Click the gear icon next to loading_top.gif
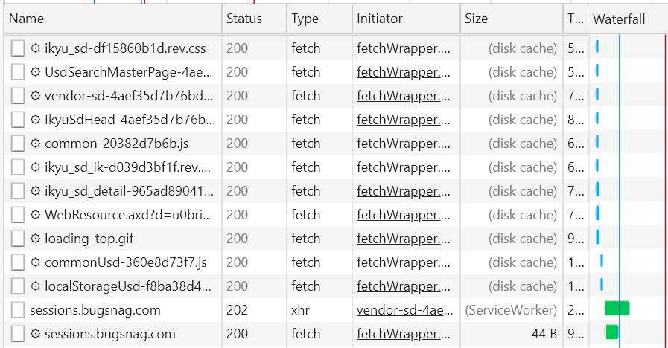 (35, 239)
